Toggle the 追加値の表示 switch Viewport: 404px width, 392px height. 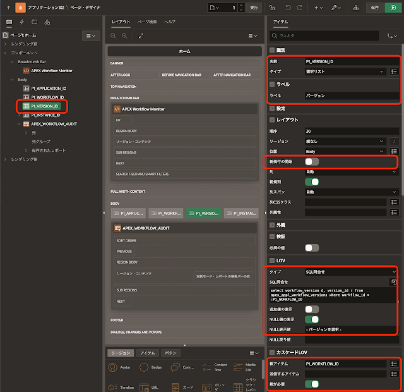coord(312,309)
